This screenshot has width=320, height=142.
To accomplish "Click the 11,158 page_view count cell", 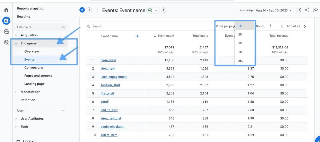I will coord(169,60).
